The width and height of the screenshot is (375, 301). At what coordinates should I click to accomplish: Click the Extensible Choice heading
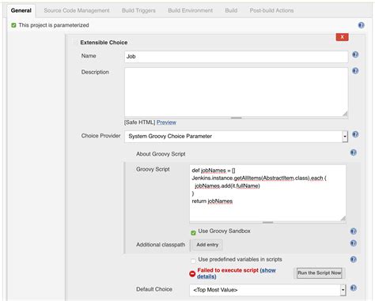pos(104,43)
